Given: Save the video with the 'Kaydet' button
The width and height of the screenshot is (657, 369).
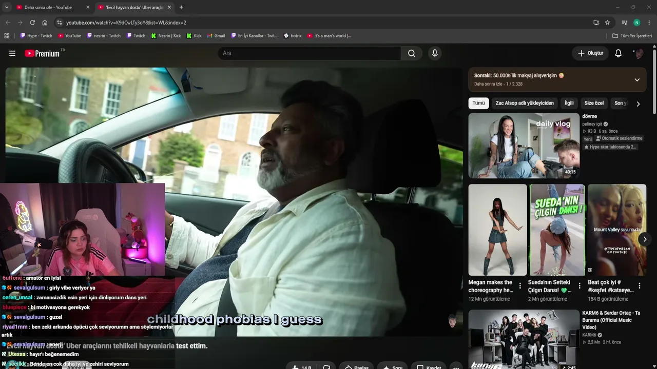Looking at the screenshot, I should [x=429, y=367].
